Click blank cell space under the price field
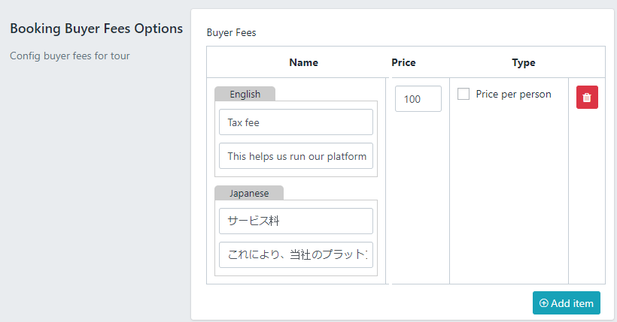 pyautogui.click(x=418, y=203)
